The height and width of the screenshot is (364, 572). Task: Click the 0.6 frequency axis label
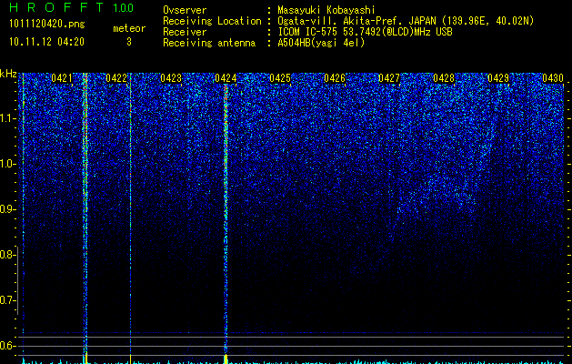[x=7, y=346]
